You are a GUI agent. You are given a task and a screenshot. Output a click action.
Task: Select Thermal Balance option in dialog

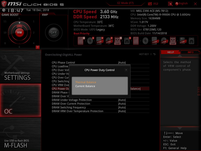[x=86, y=82]
